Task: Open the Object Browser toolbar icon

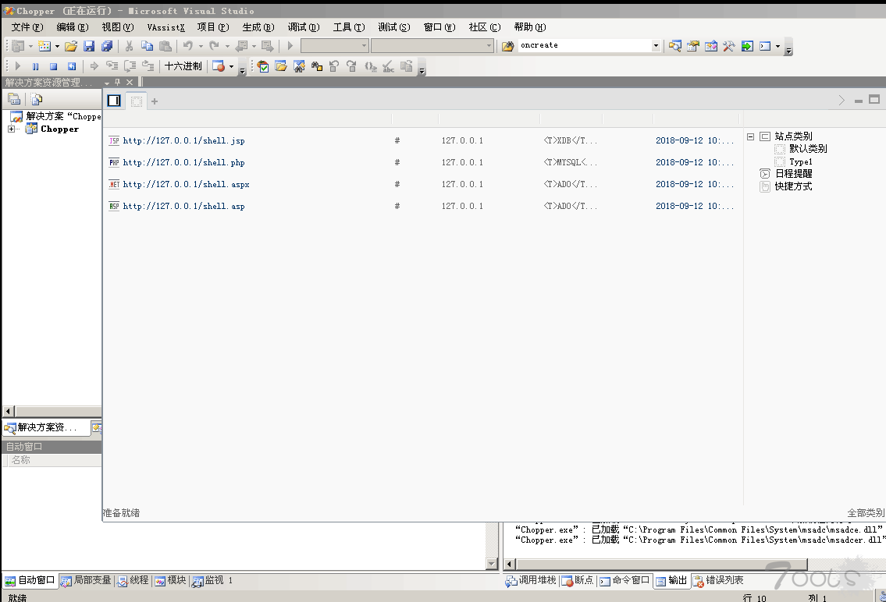Action: [x=711, y=46]
